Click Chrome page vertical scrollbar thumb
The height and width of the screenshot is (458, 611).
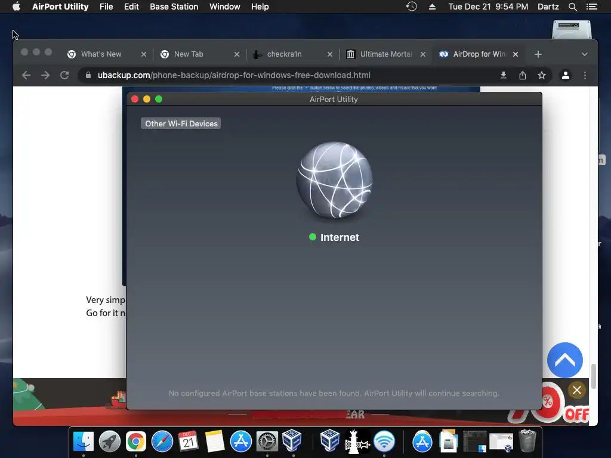click(593, 376)
